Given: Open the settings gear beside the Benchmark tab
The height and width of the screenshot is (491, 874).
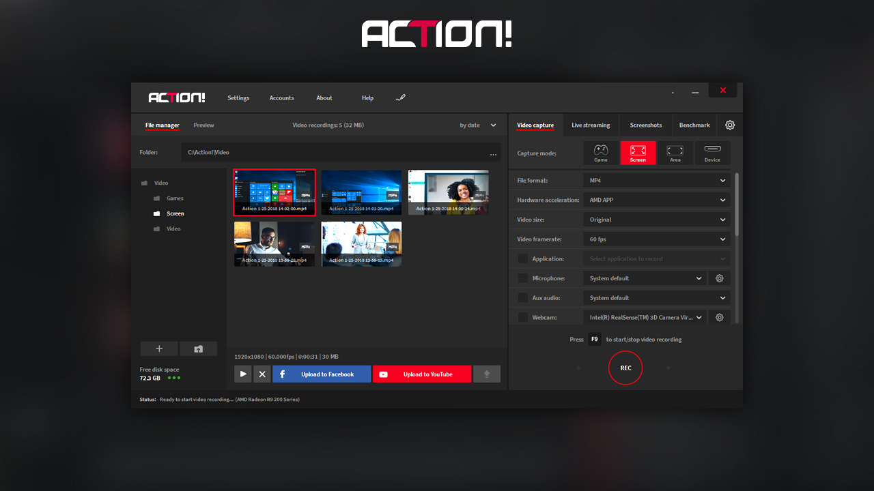Looking at the screenshot, I should point(730,125).
